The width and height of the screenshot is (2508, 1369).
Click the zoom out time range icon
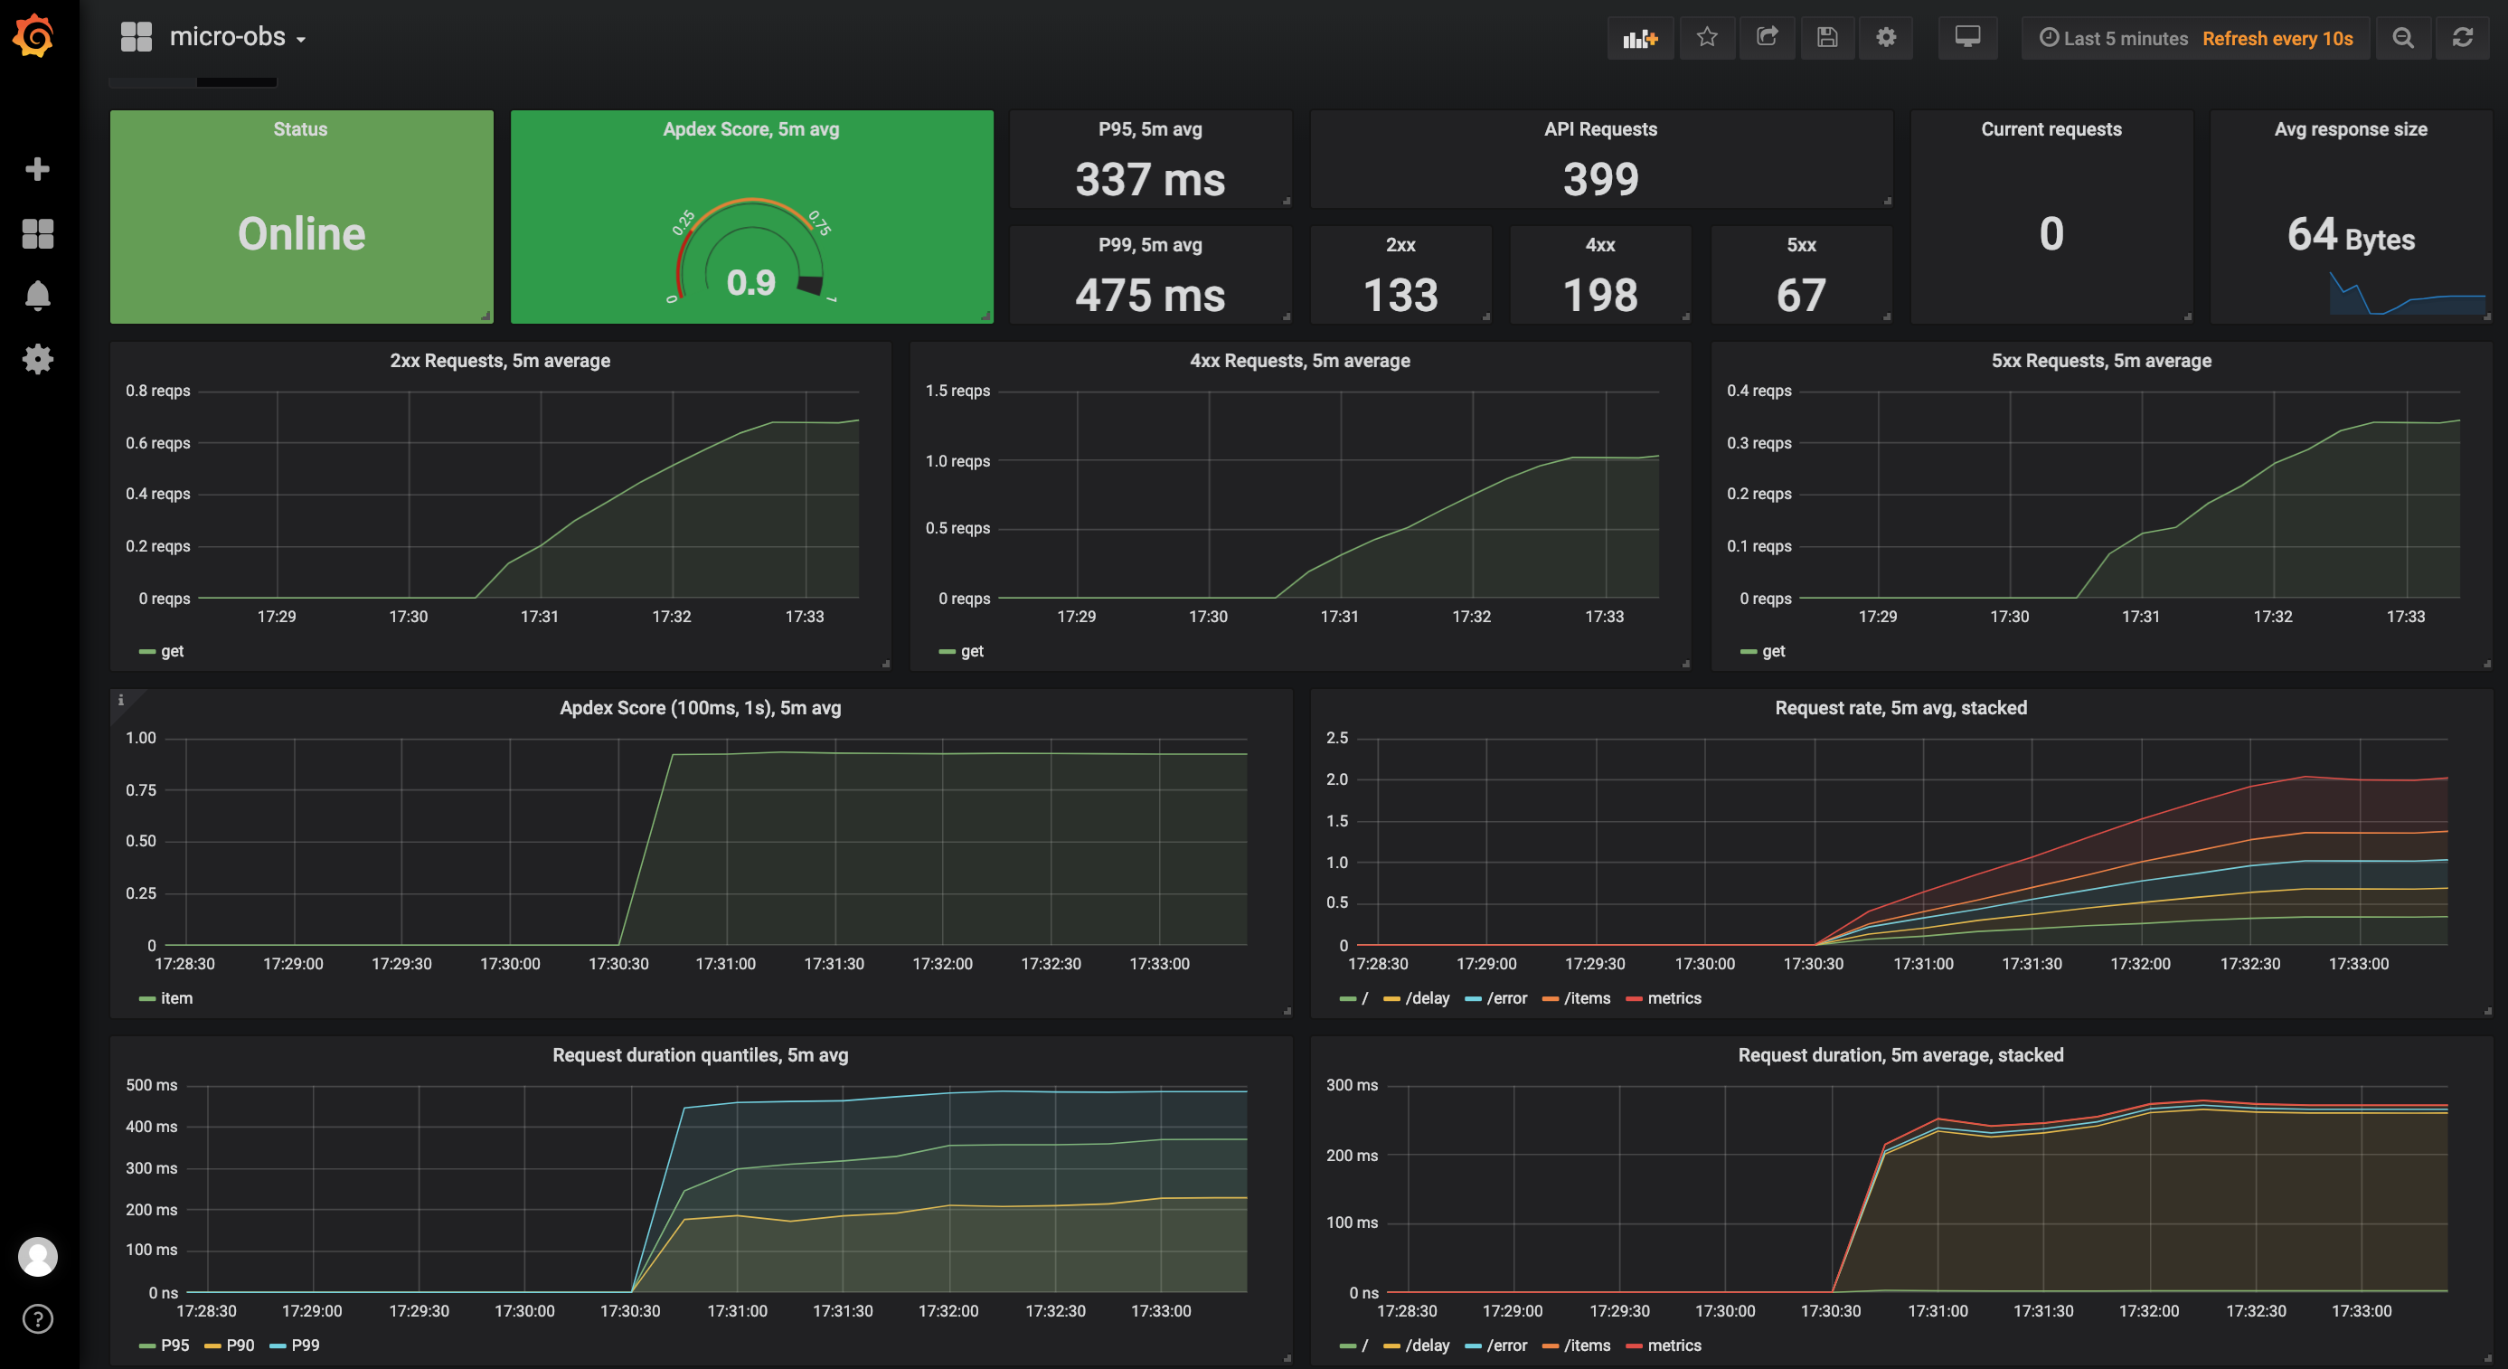click(2403, 38)
